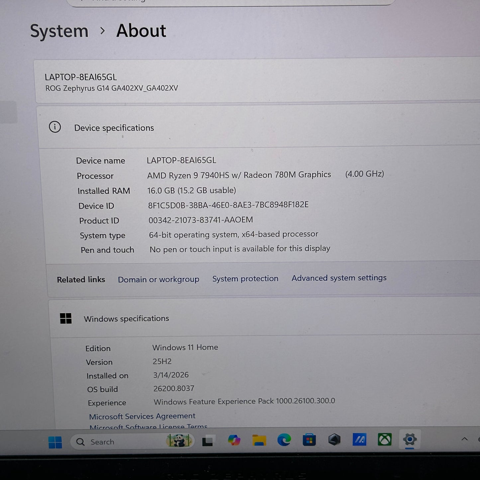The height and width of the screenshot is (480, 480).
Task: Click the info icon beside Device specifications
Action: tap(55, 127)
